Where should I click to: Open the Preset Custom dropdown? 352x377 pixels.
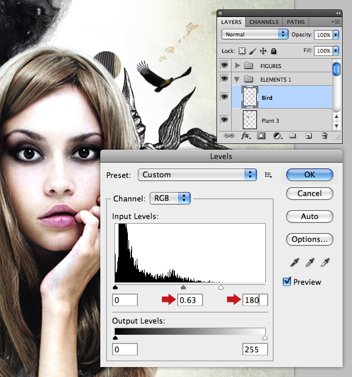pyautogui.click(x=197, y=175)
